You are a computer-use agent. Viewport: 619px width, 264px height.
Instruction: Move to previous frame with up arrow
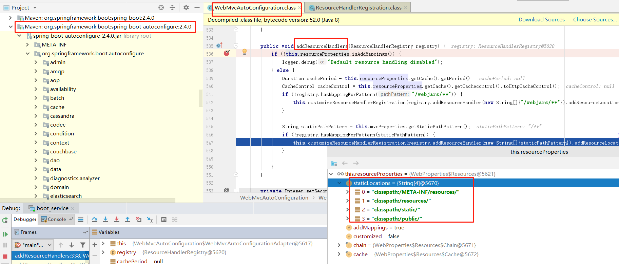point(61,245)
